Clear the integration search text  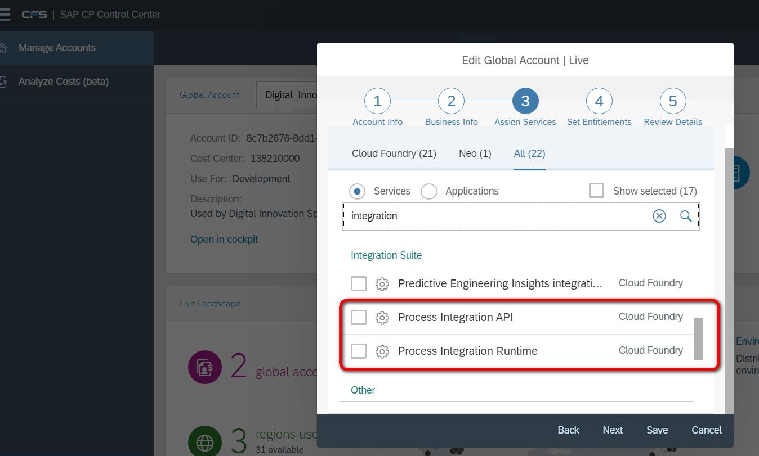[x=659, y=216]
